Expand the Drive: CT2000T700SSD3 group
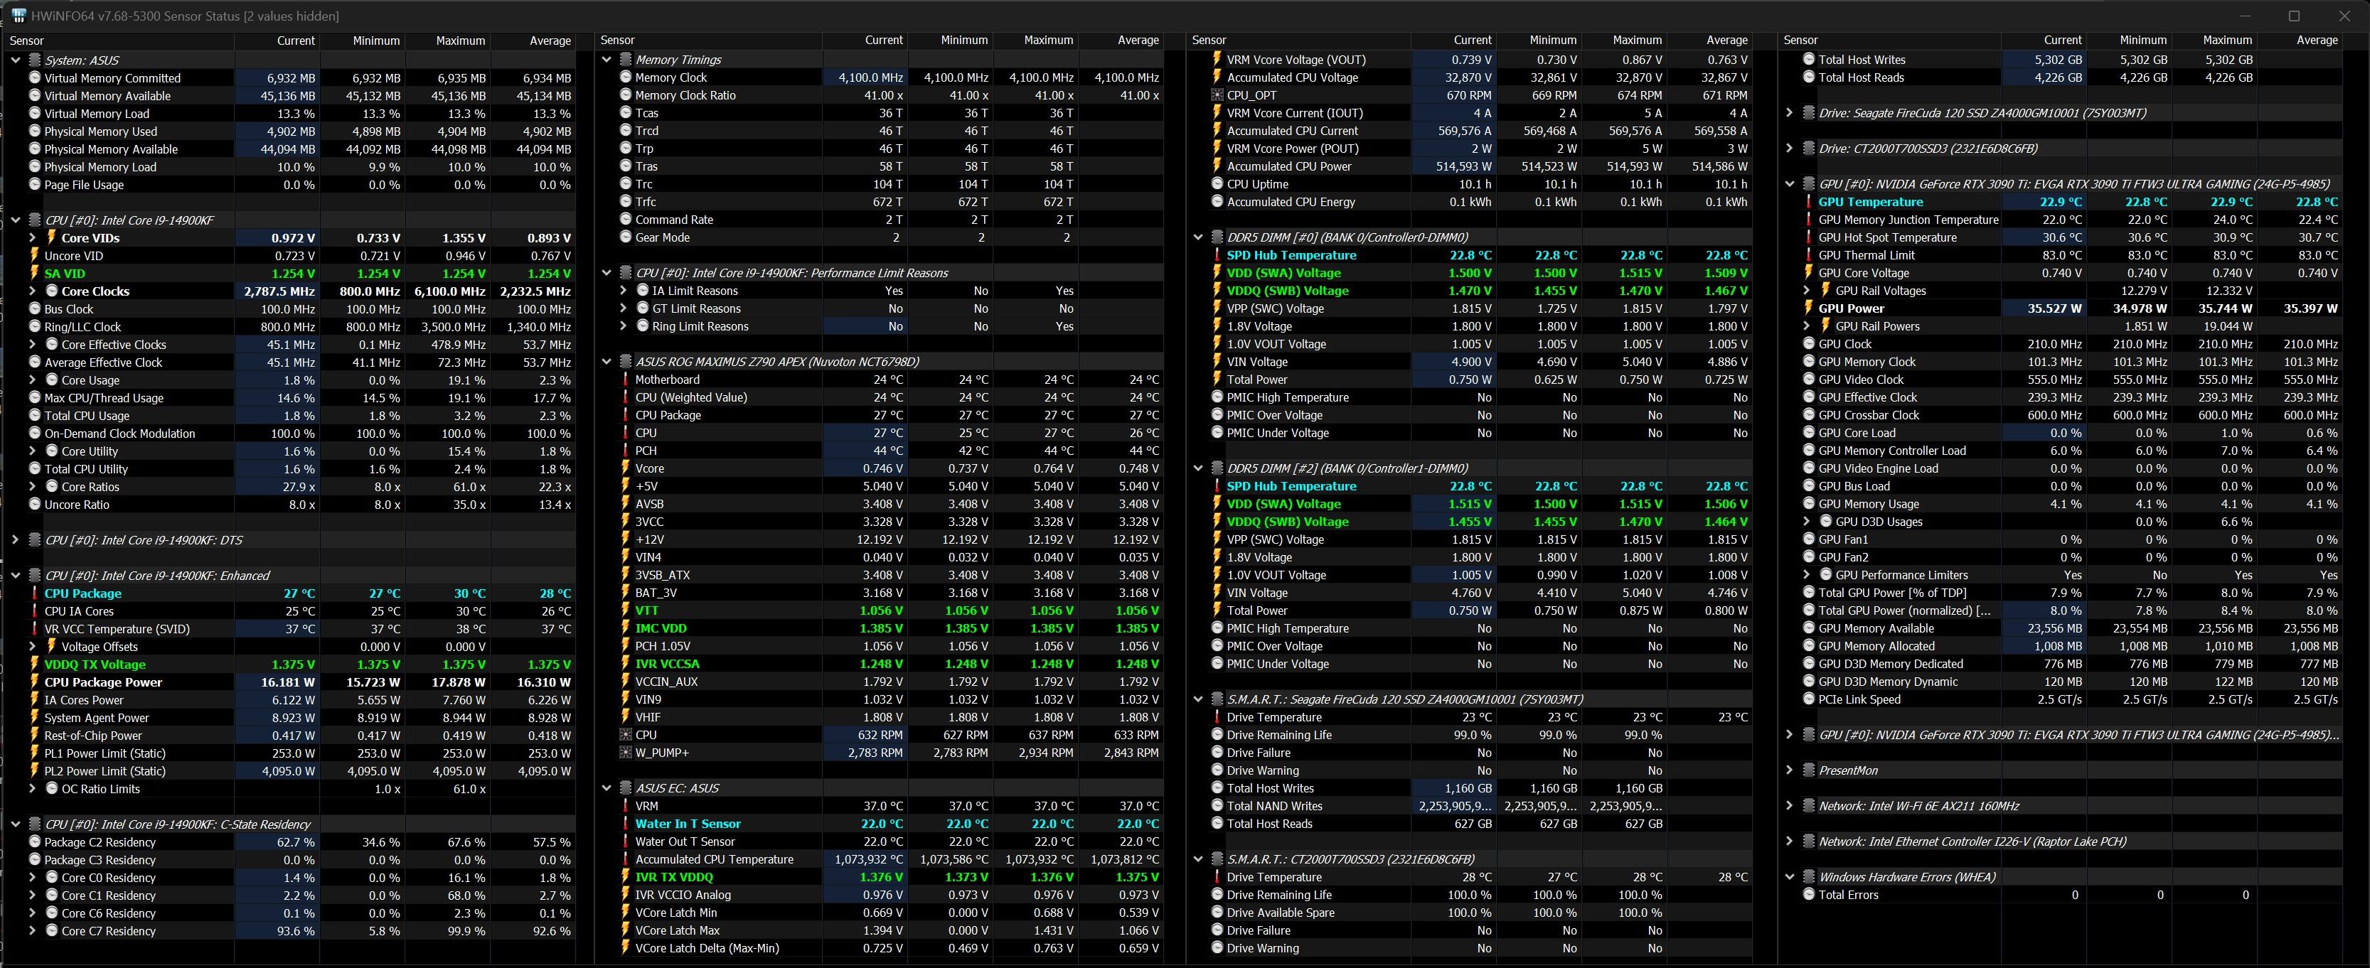Screen dimensions: 2370x968 (1790, 148)
